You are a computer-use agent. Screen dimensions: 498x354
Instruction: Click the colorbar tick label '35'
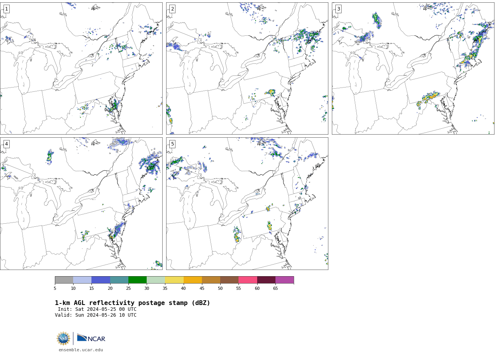(x=165, y=288)
